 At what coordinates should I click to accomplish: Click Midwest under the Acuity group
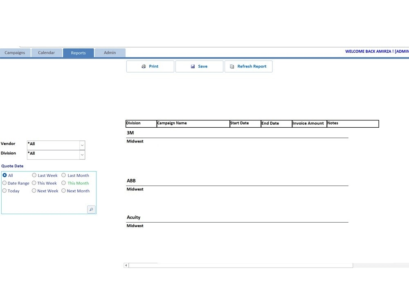[135, 226]
